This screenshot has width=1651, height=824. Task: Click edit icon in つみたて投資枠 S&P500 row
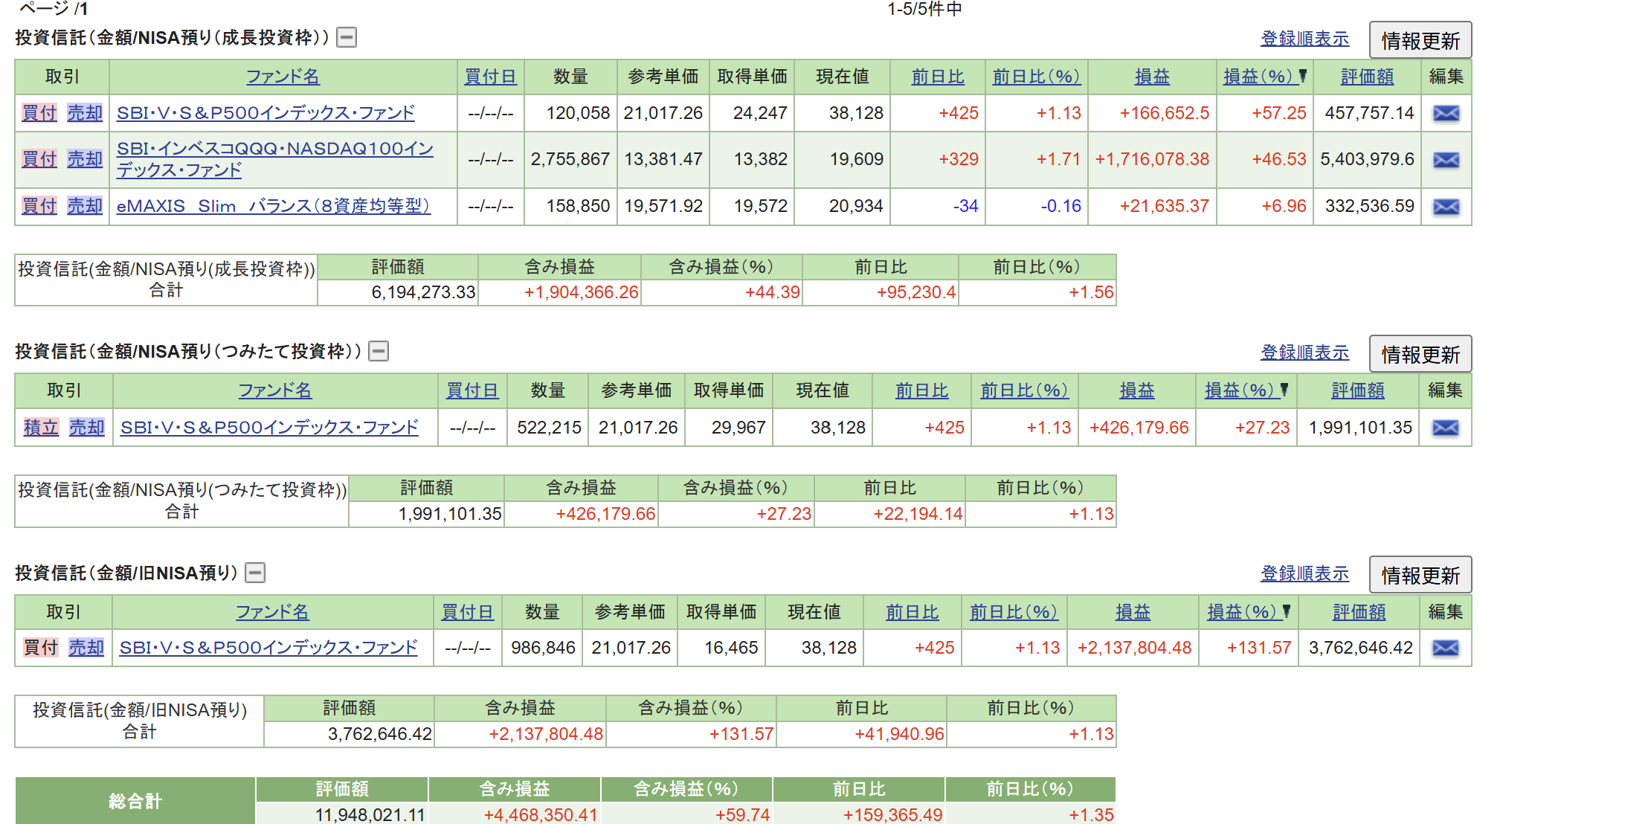click(1445, 428)
